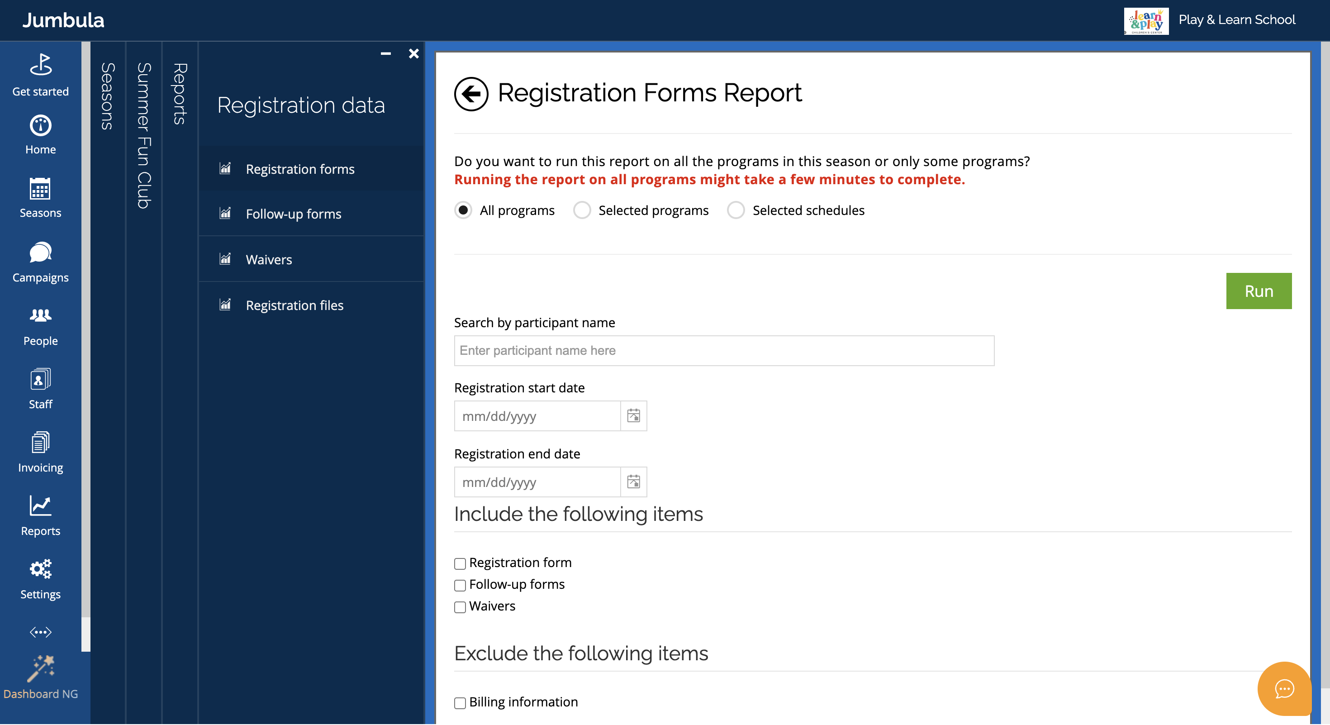The image size is (1330, 725).
Task: Expand the sidebar with the arrows toggle
Action: pyautogui.click(x=40, y=632)
